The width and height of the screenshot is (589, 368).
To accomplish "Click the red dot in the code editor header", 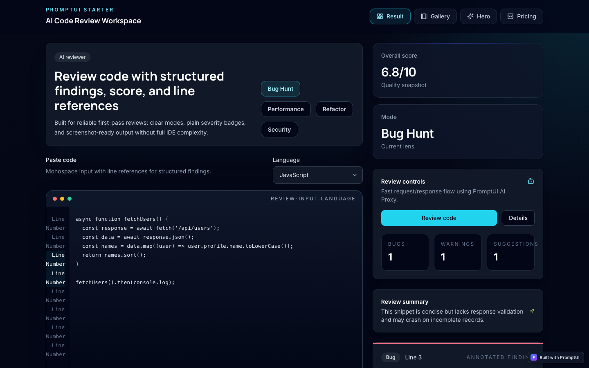I will click(x=55, y=199).
